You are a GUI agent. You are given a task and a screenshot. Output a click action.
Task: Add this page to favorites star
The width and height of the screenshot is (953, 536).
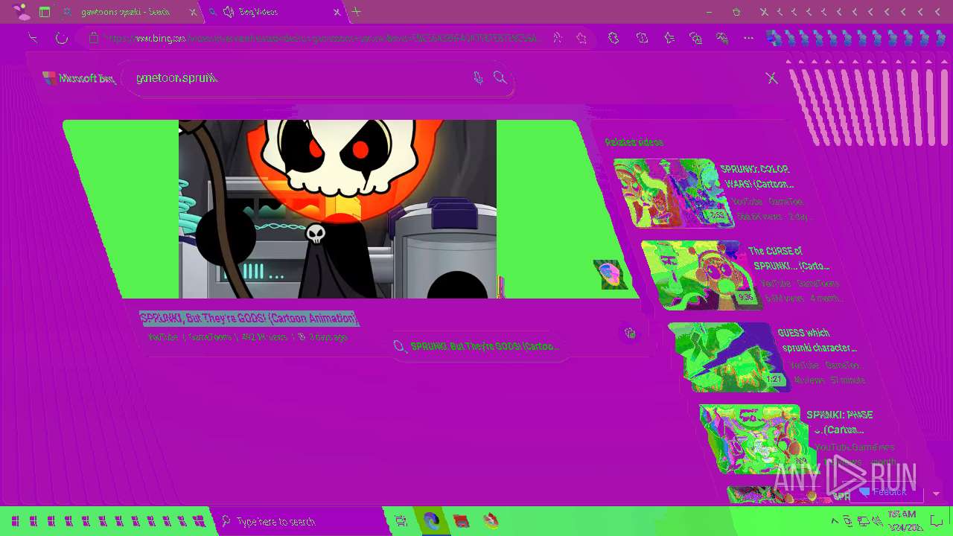point(581,38)
